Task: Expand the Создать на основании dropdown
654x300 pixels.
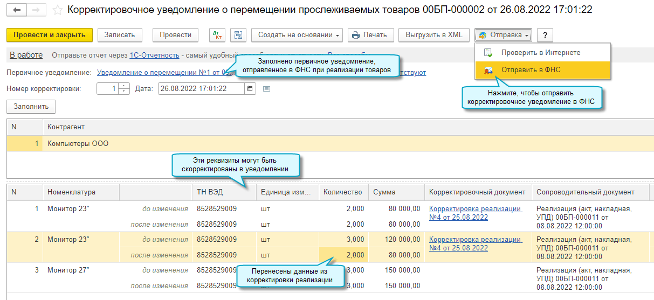Action: pos(297,35)
